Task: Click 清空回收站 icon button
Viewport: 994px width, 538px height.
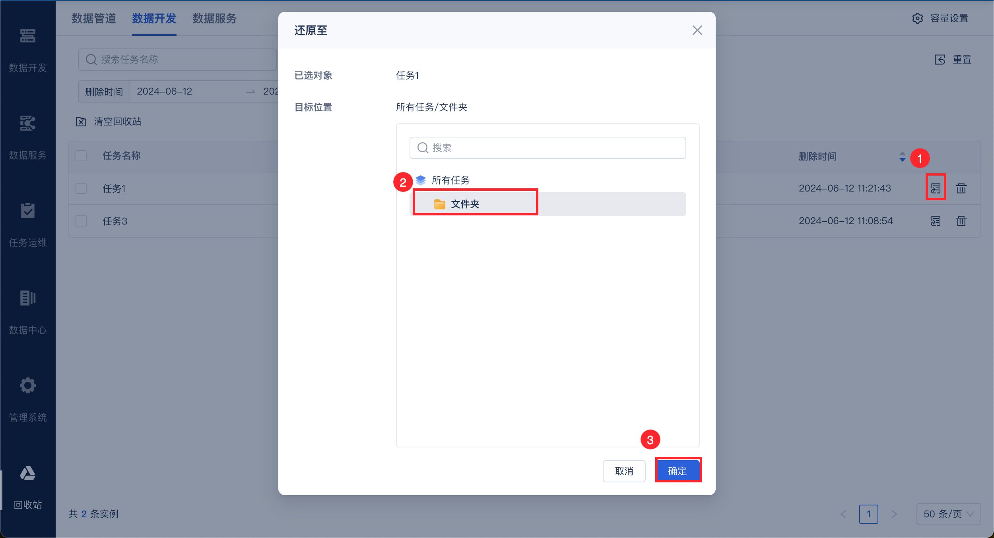Action: coord(81,122)
